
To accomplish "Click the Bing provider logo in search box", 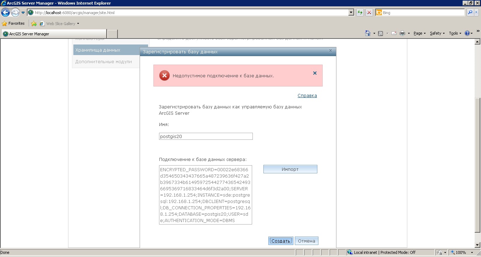I will pos(379,13).
